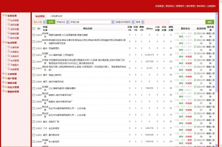Click the green icon before row 12608's date

(x=195, y=87)
